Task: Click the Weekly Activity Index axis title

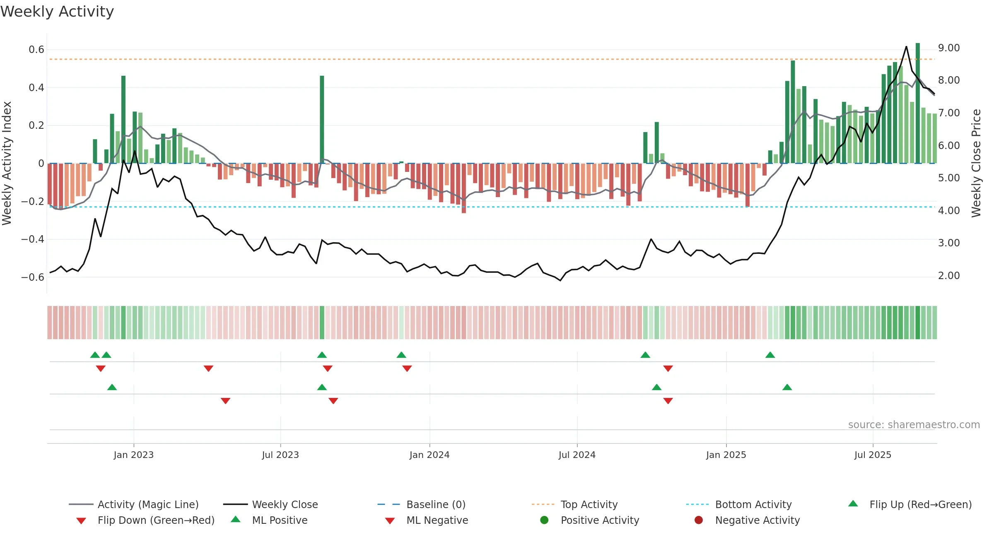Action: [7, 163]
